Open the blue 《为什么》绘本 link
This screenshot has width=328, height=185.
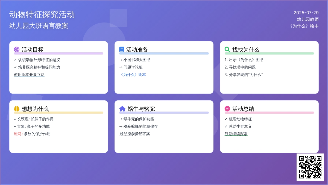133,75
